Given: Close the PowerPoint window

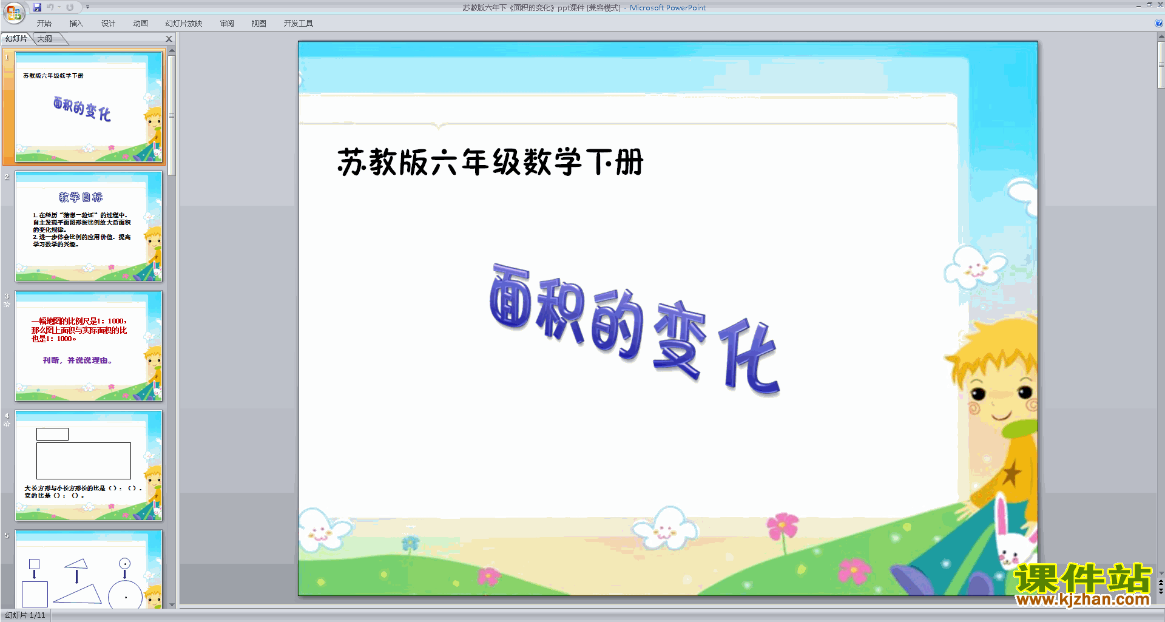Looking at the screenshot, I should point(1160,5).
